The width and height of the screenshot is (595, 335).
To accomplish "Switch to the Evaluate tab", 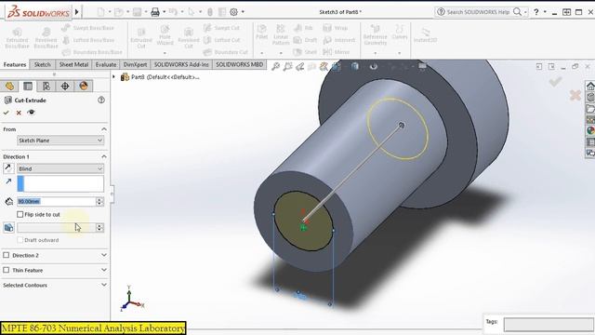I will 106,64.
